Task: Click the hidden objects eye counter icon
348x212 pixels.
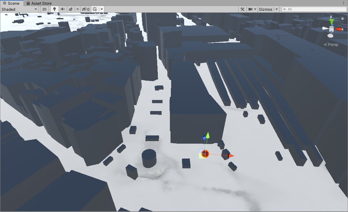Action: coord(84,9)
